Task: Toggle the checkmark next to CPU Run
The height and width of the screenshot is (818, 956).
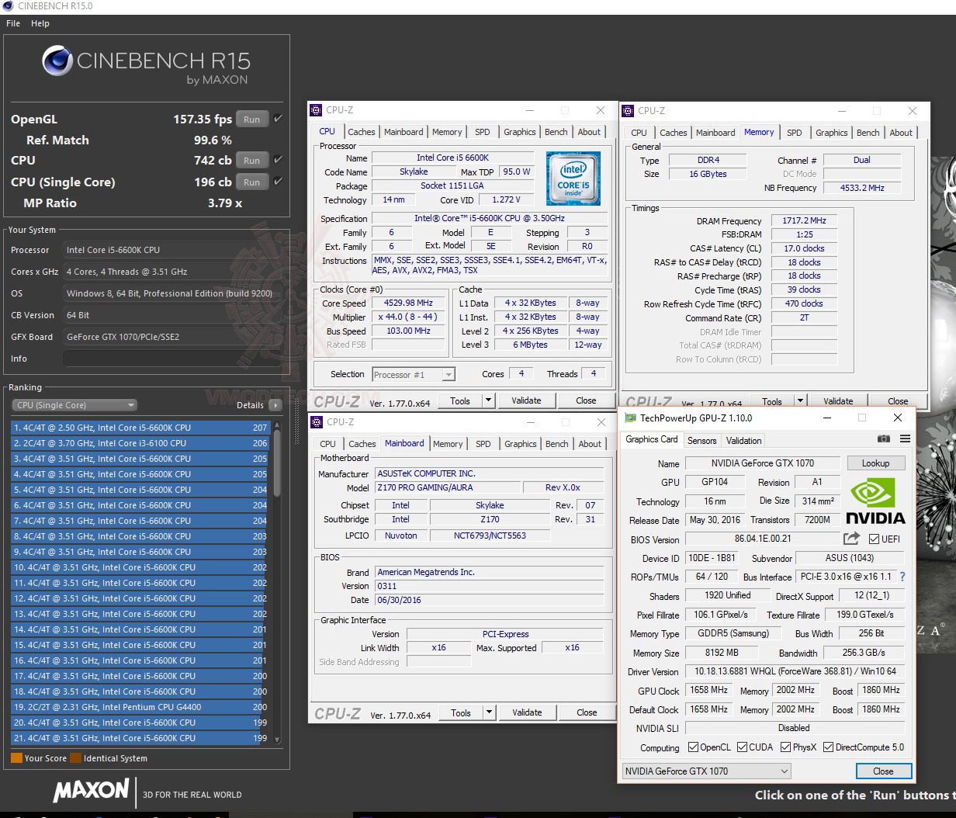Action: (x=278, y=160)
